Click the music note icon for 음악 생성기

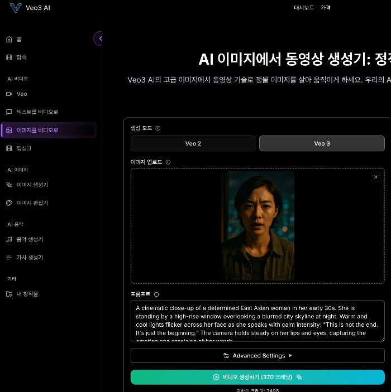[9, 240]
